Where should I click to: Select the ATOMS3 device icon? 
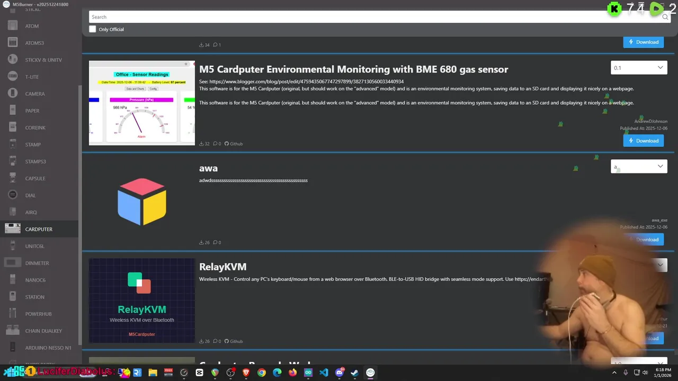[x=13, y=42]
